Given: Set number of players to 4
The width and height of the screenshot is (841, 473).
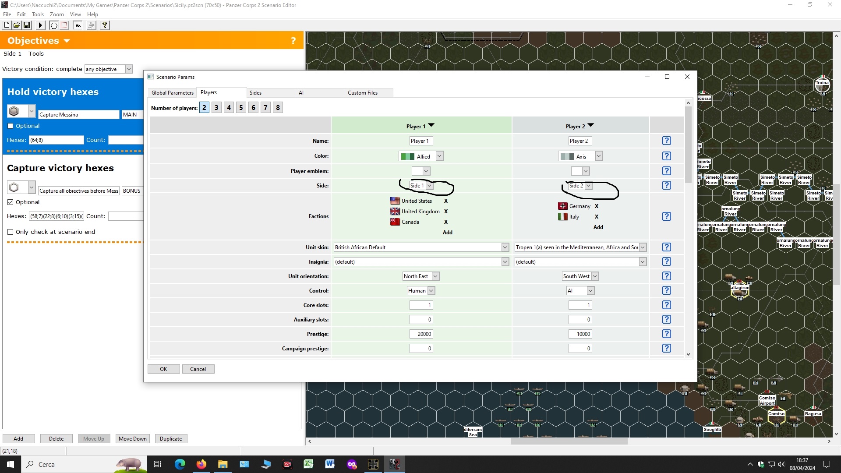Looking at the screenshot, I should (x=229, y=108).
